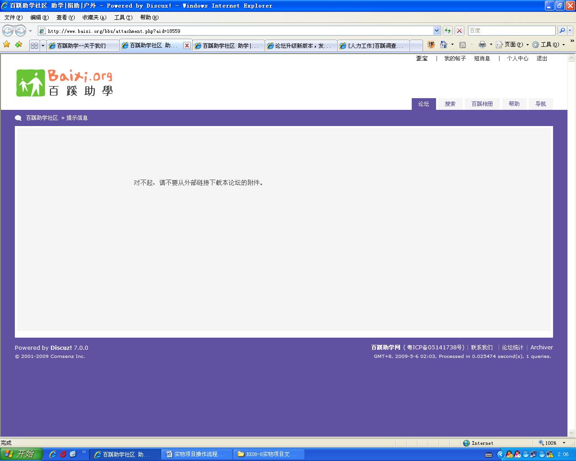Click the Favorites star icon
Screen dimensions: 576x461
[x=7, y=45]
